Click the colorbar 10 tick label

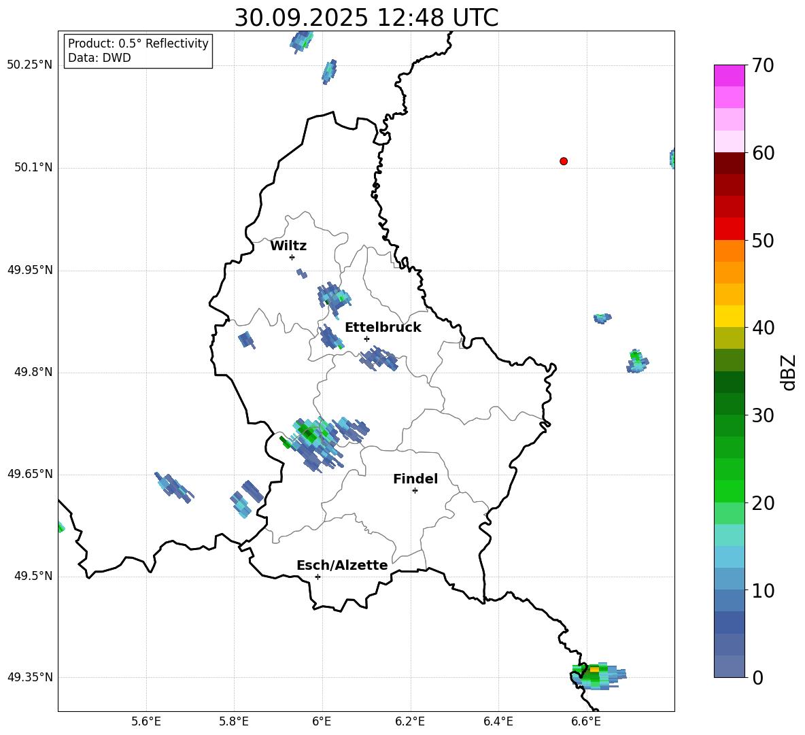pyautogui.click(x=764, y=590)
